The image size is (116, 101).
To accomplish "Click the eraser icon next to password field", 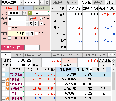I will click(42, 2).
